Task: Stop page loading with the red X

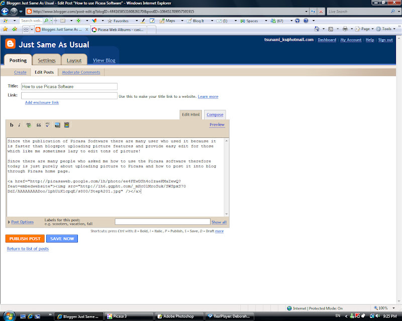Action: click(x=321, y=12)
